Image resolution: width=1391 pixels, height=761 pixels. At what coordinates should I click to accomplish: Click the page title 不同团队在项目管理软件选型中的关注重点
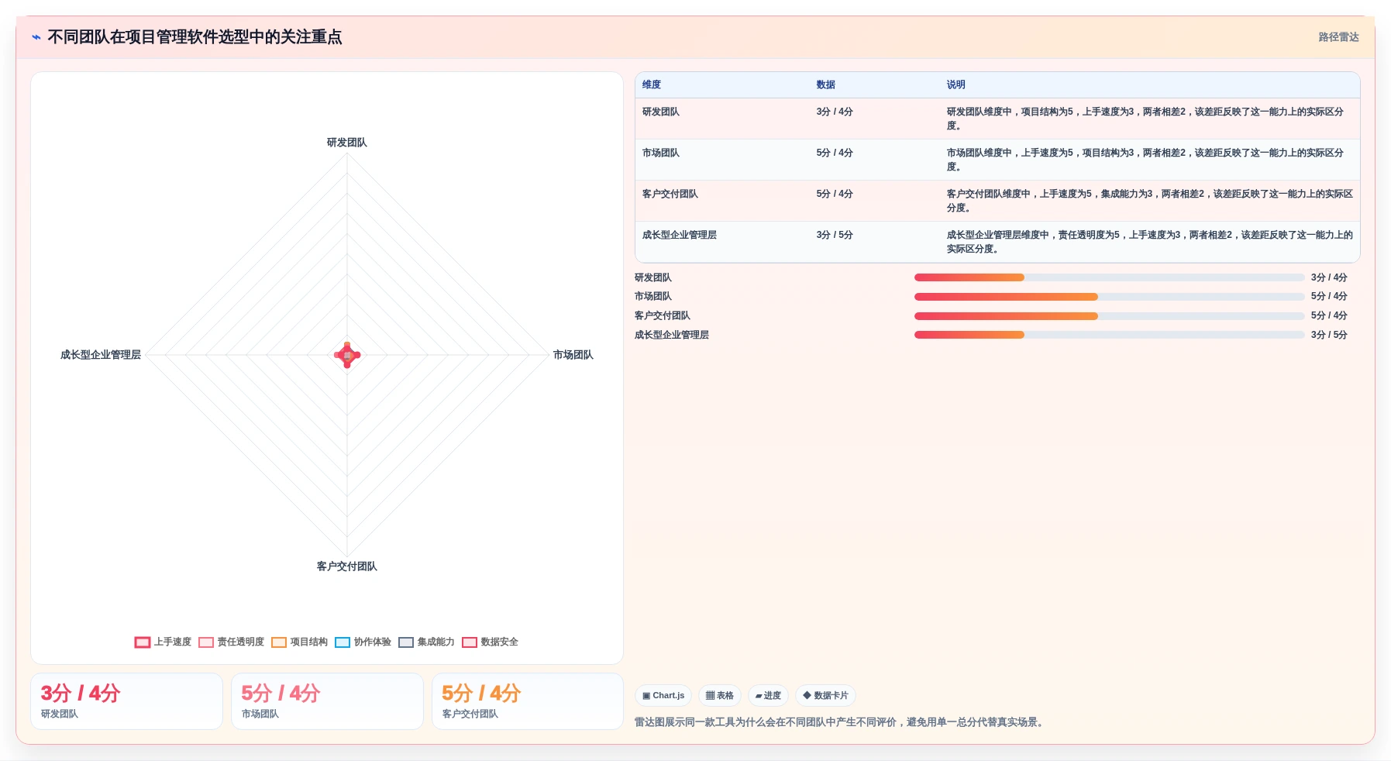195,37
